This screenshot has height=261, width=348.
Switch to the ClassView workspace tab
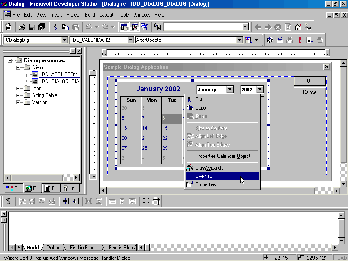point(14,188)
